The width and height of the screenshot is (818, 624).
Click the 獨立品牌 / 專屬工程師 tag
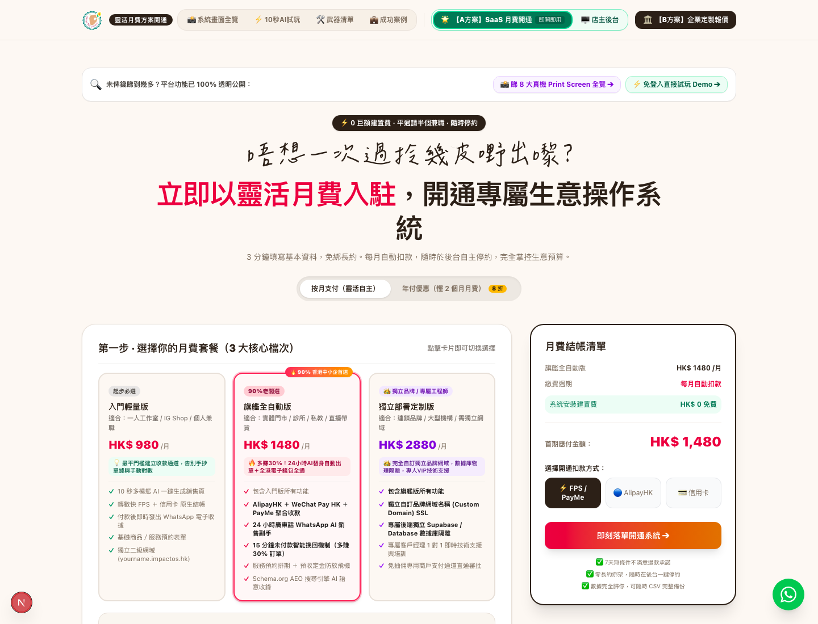416,391
